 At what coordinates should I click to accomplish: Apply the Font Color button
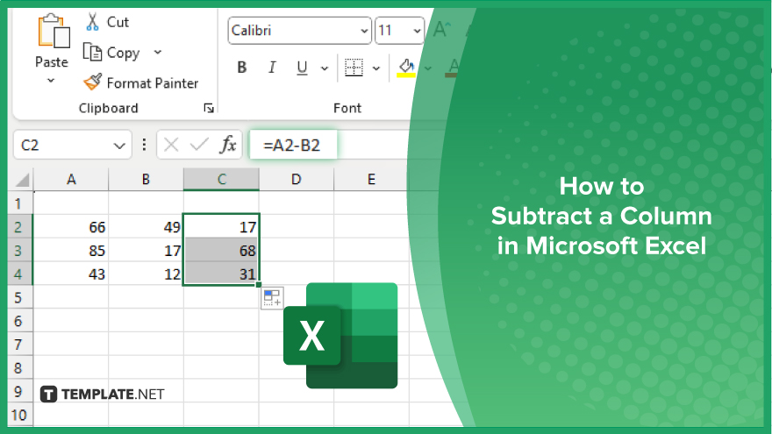point(453,68)
